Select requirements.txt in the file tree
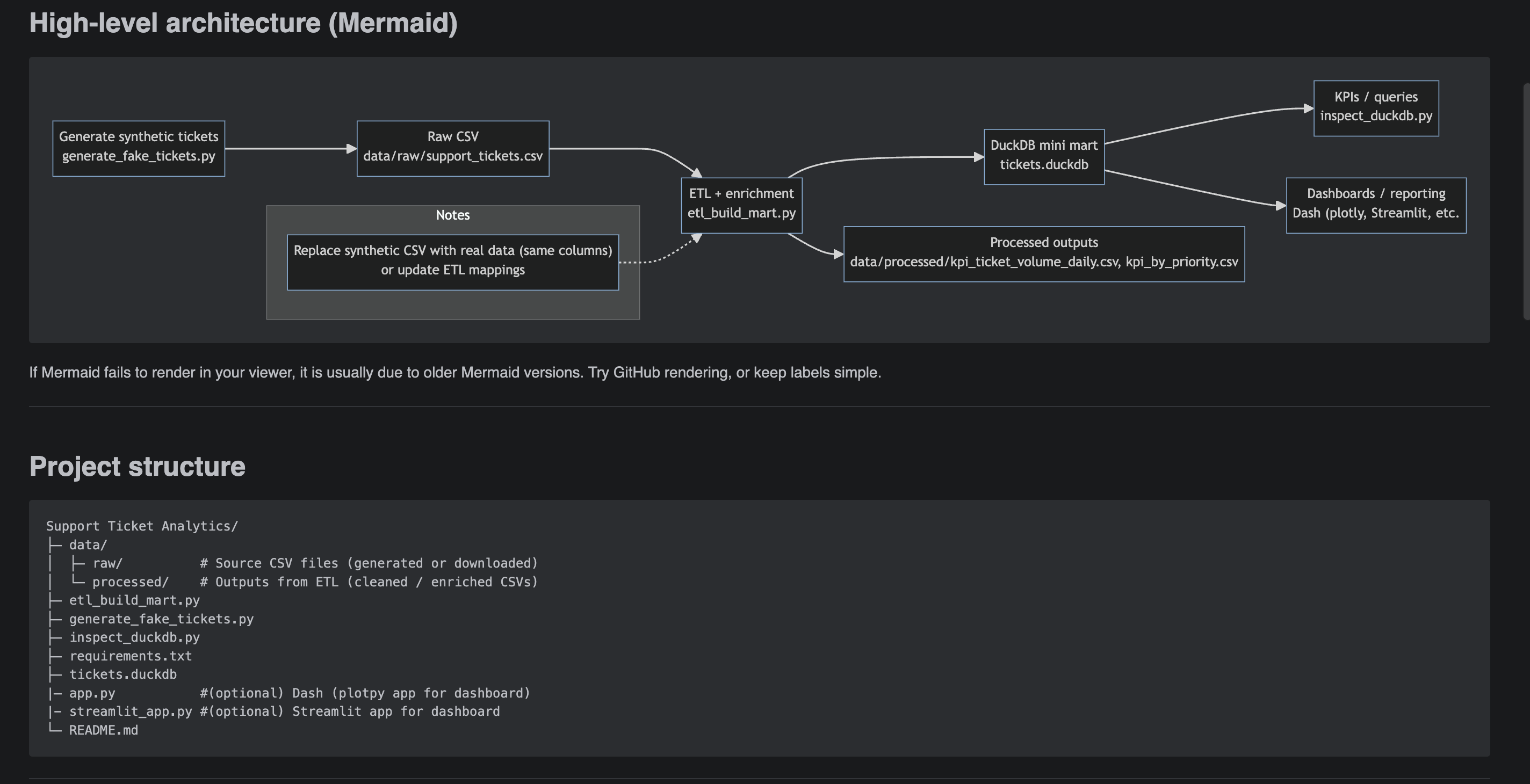The height and width of the screenshot is (784, 1530). [x=131, y=656]
